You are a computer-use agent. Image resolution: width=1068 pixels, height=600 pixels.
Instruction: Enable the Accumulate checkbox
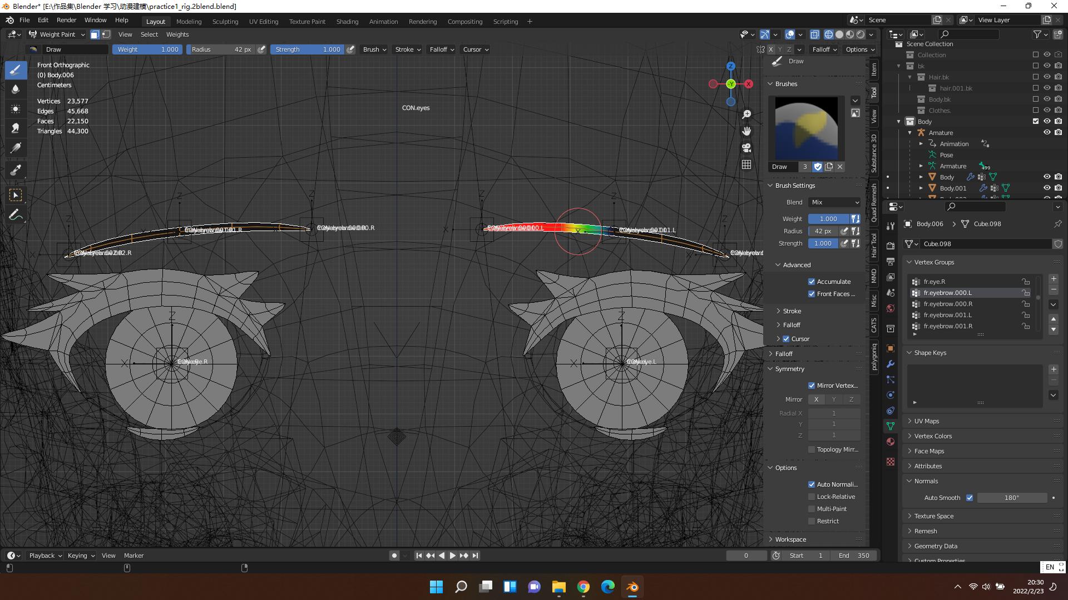point(812,282)
